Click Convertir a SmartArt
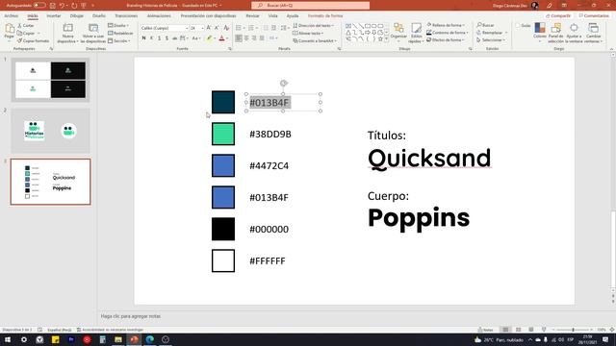Screen dimensions: 616x346 pyautogui.click(x=315, y=40)
